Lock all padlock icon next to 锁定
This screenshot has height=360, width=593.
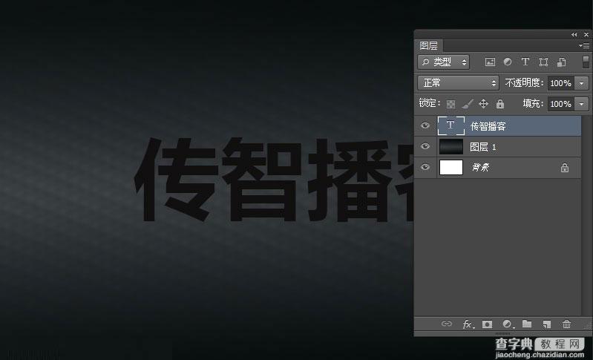pyautogui.click(x=500, y=104)
